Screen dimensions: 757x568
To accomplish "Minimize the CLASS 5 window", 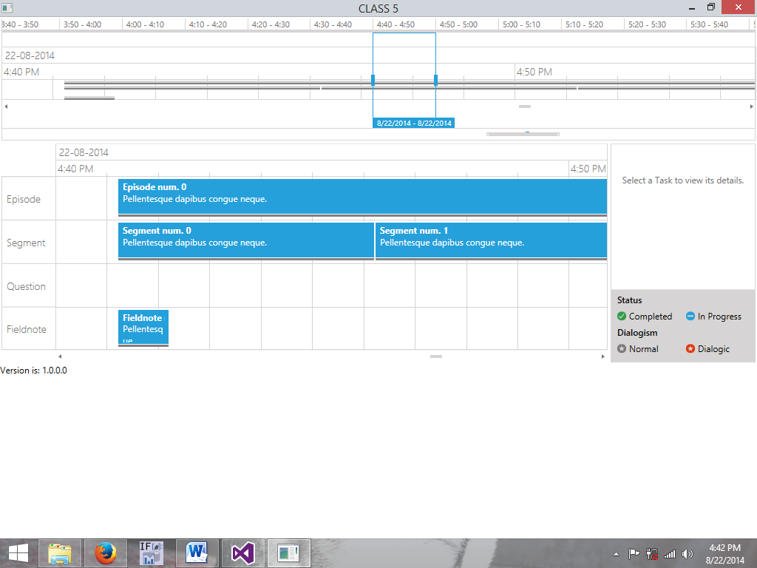I will point(692,7).
